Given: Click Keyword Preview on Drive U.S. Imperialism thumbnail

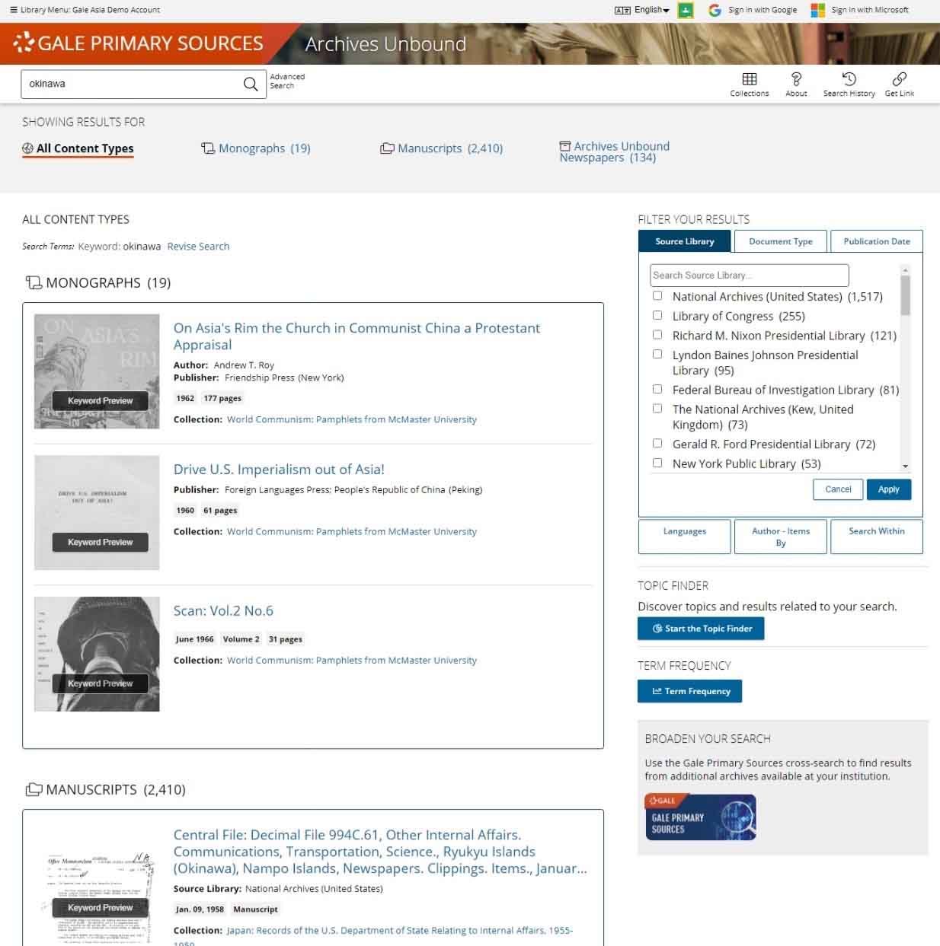Looking at the screenshot, I should pyautogui.click(x=100, y=543).
